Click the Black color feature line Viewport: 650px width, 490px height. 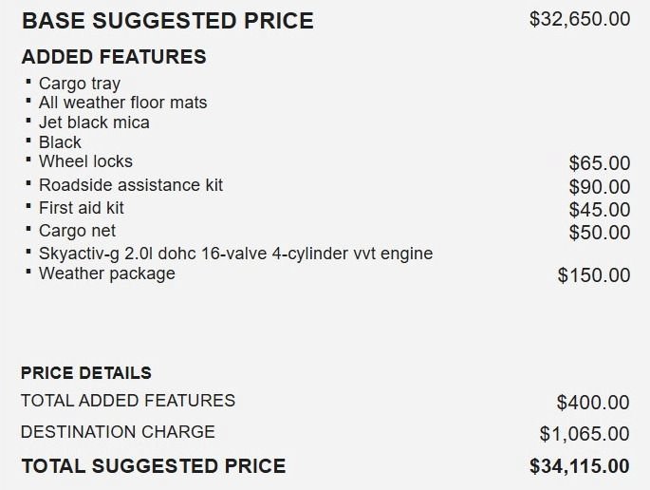tap(60, 142)
